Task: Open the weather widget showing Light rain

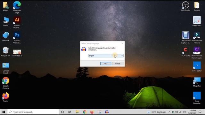Action: [x=157, y=112]
